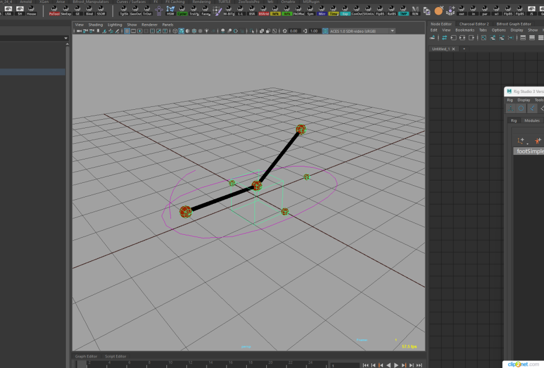Viewport: 544px width, 368px height.
Task: Run the SSOff shelf script
Action: pos(100,11)
